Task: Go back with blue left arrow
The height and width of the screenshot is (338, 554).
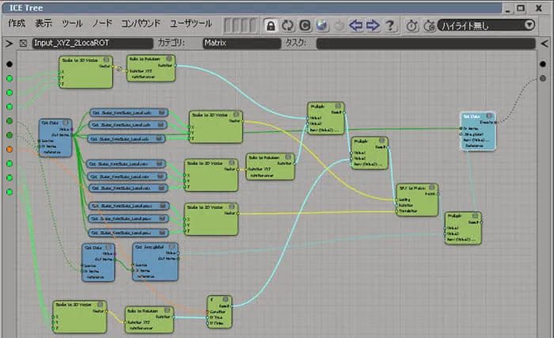Action: 355,25
